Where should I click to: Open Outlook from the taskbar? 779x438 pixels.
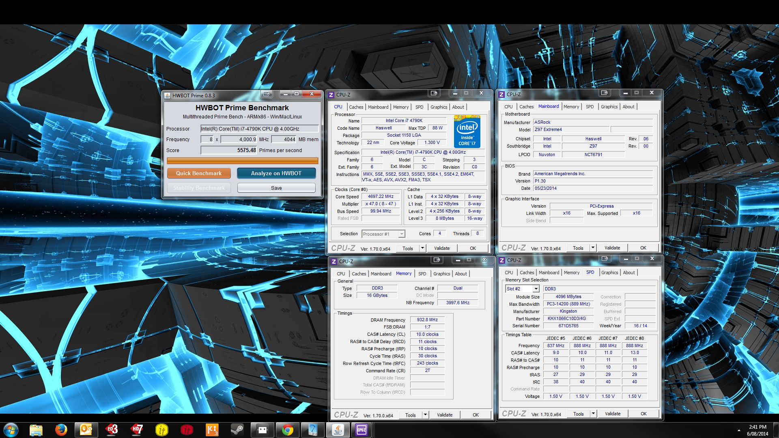(86, 429)
